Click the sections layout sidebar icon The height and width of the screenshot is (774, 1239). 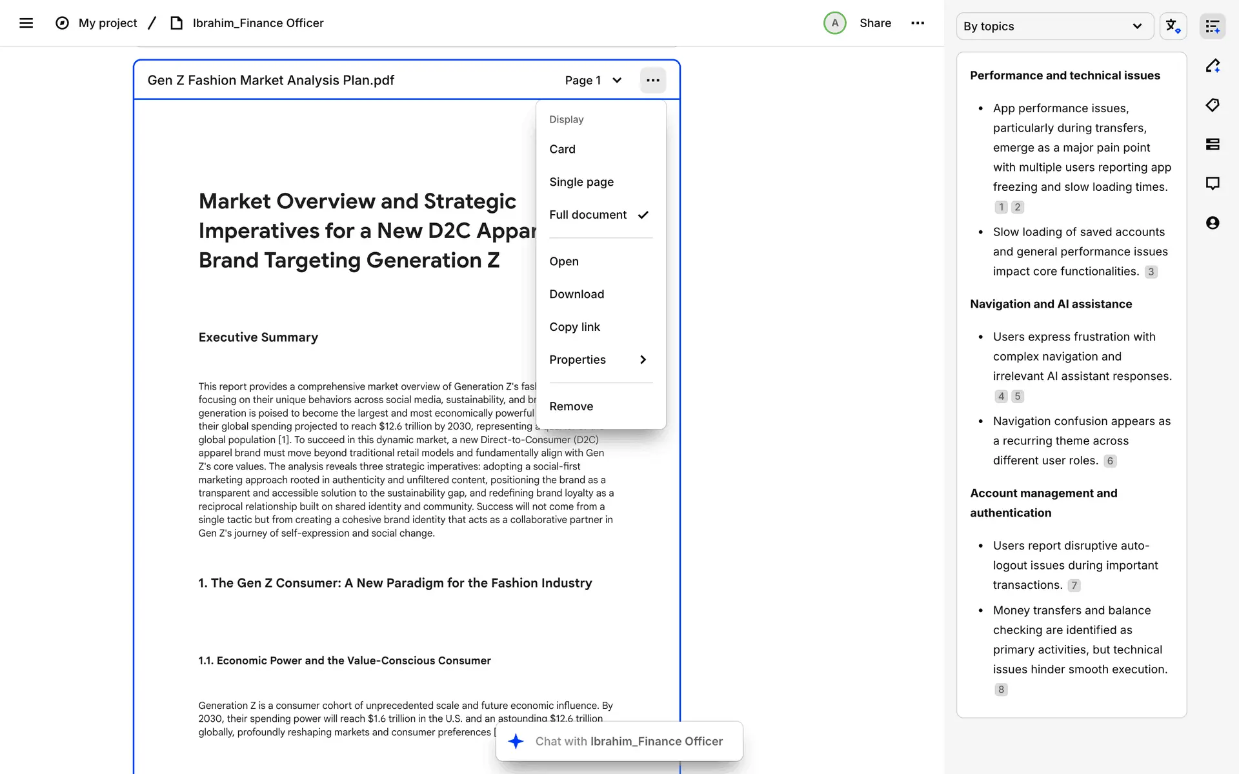tap(1213, 144)
